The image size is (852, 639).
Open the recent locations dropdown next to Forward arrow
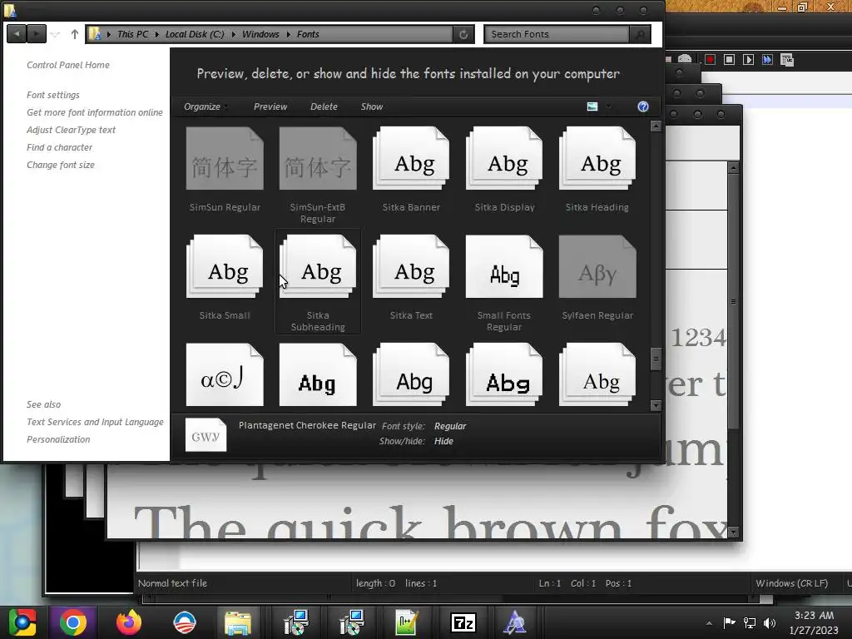tap(56, 34)
